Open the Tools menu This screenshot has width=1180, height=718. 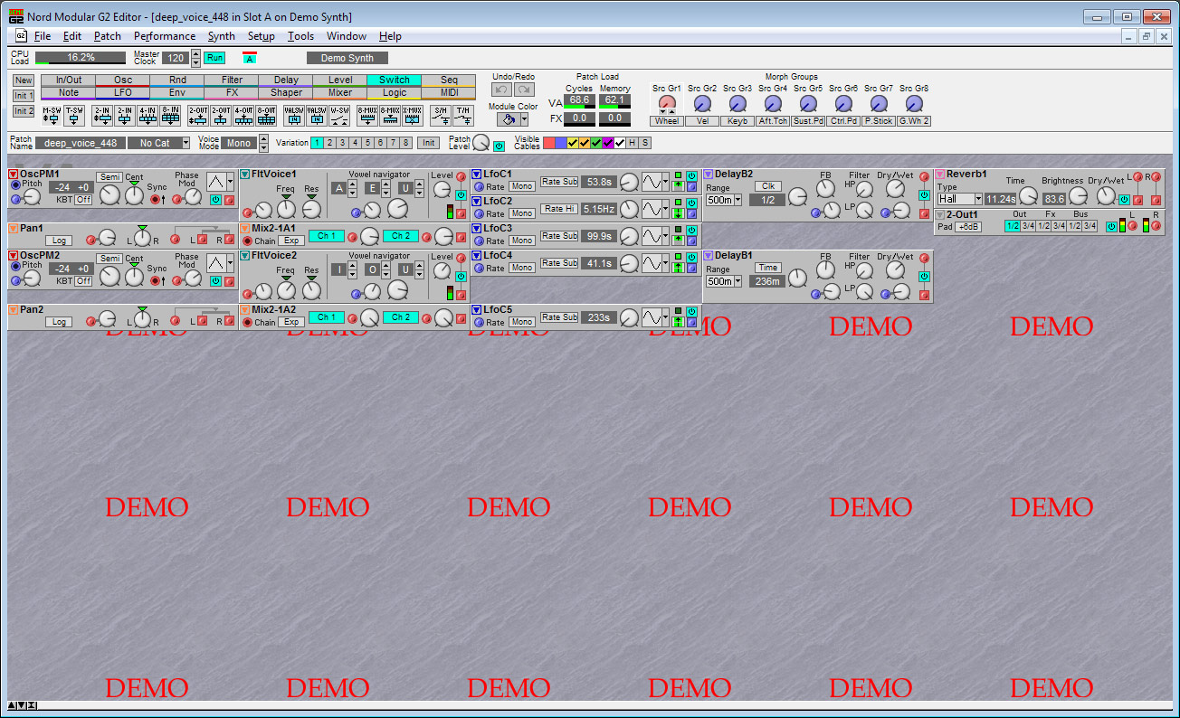(x=300, y=36)
